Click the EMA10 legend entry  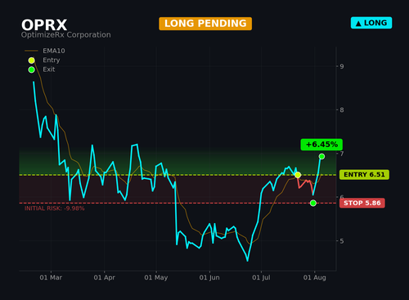[45, 51]
